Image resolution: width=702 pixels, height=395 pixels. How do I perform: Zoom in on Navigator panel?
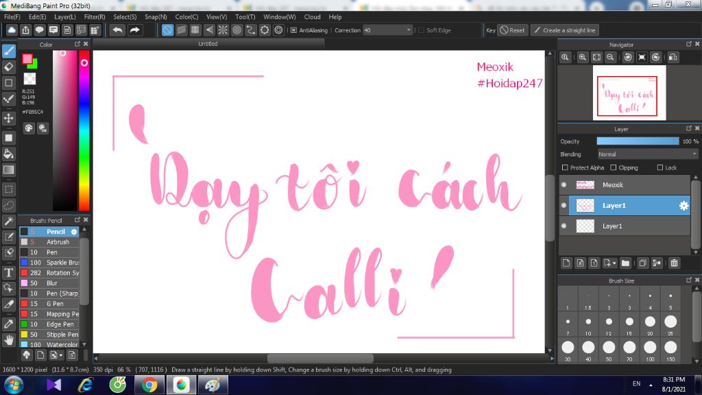(x=583, y=58)
